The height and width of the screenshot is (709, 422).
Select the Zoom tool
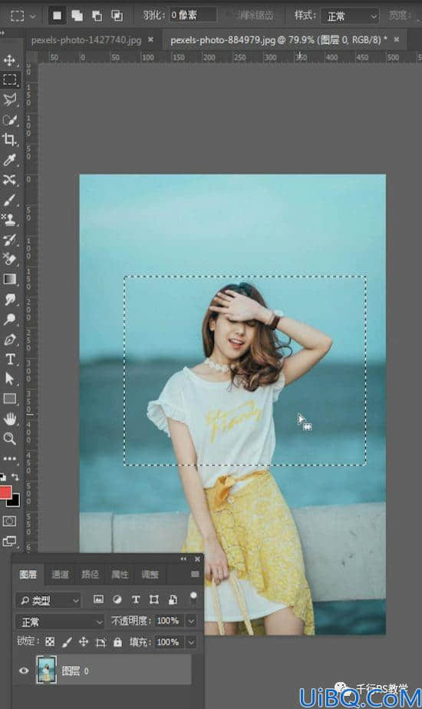pos(9,439)
